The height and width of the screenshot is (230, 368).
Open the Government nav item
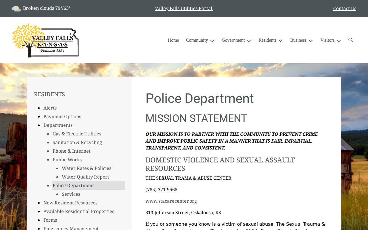[233, 40]
